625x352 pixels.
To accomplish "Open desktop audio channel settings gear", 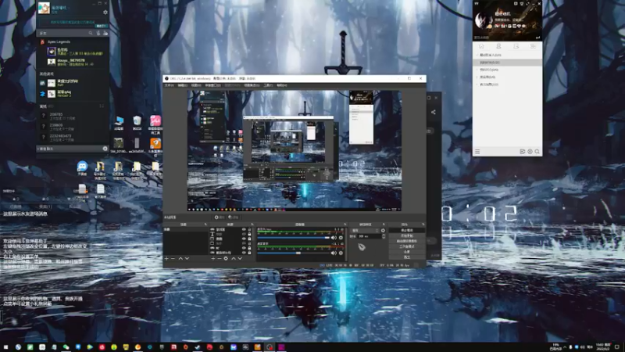I will click(x=341, y=253).
